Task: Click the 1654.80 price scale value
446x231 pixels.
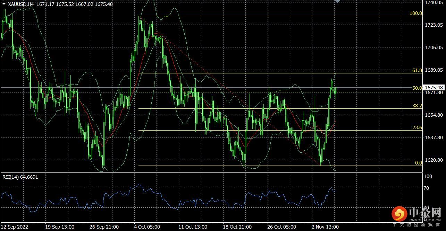Action: click(434, 115)
